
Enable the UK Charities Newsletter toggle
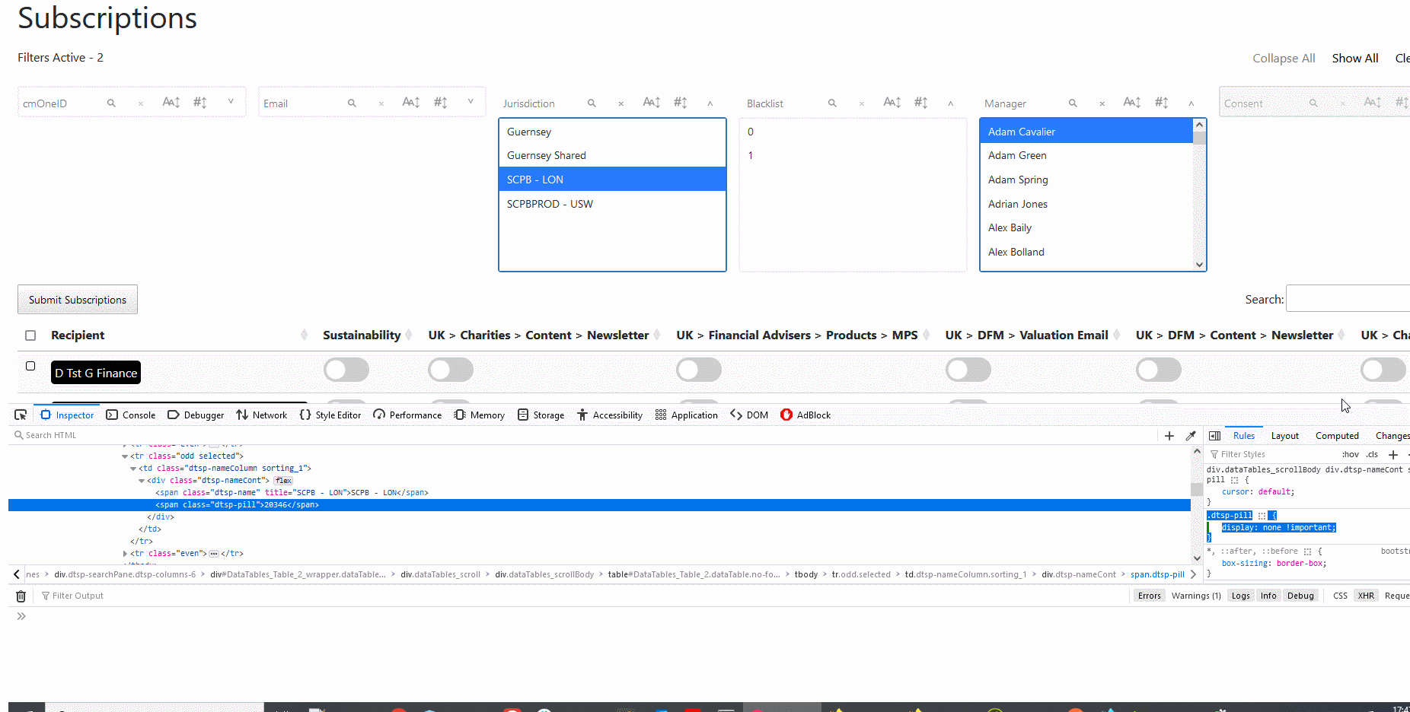[x=451, y=370]
